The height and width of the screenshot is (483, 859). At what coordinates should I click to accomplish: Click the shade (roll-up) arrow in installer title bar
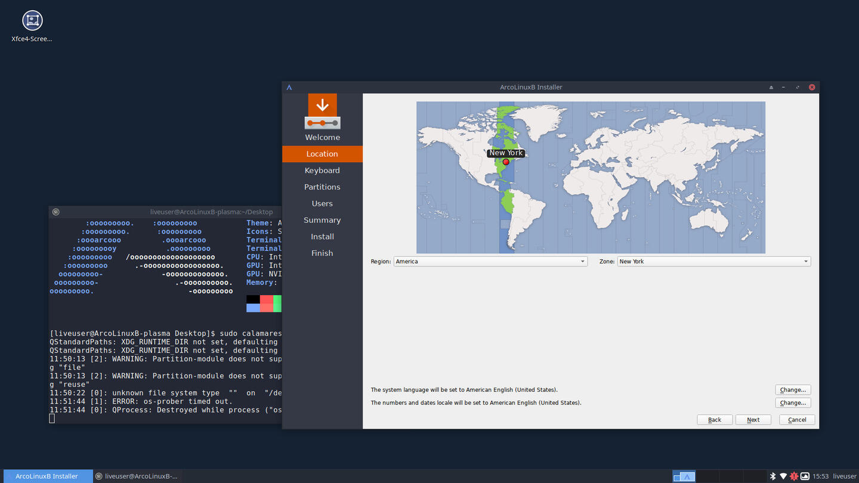coord(771,87)
